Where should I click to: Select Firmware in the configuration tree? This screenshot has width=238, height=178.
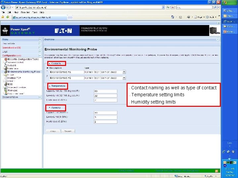pyautogui.click(x=13, y=91)
